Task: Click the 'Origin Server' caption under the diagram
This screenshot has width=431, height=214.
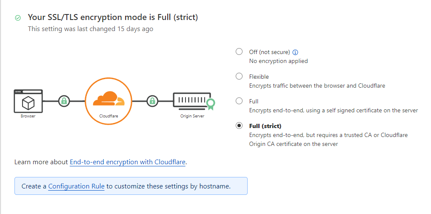Action: [192, 116]
